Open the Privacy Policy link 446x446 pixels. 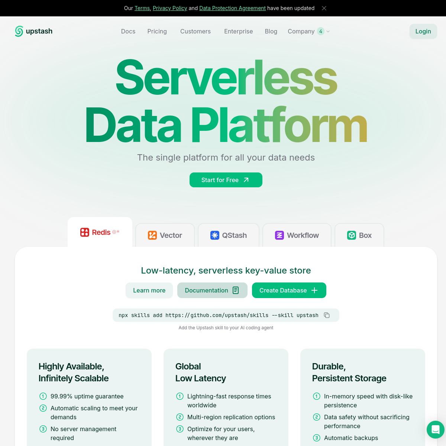(170, 8)
